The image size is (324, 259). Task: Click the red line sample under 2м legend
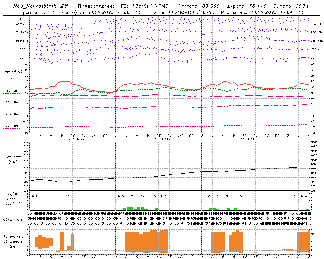pyautogui.click(x=12, y=82)
